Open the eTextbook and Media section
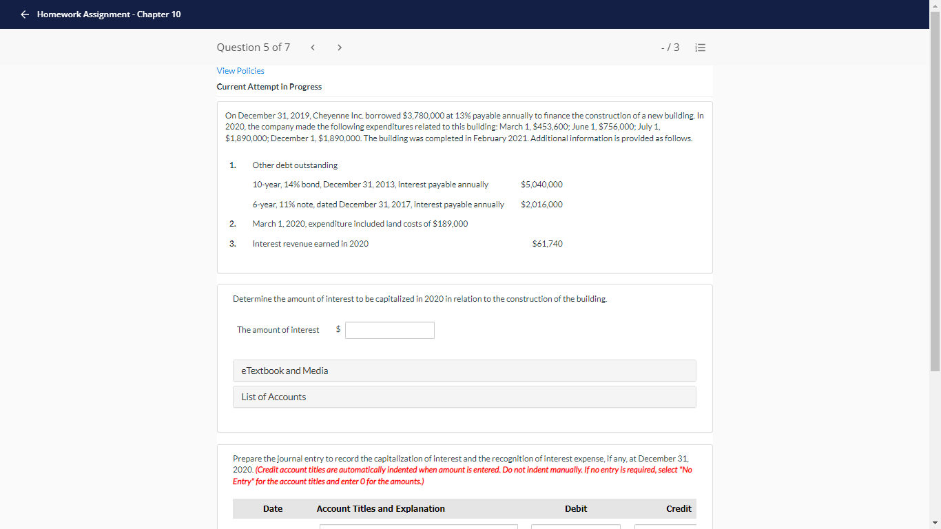Image resolution: width=941 pixels, height=529 pixels. pos(464,371)
